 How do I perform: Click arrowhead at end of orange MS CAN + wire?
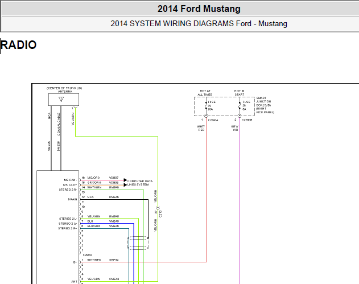click(125, 185)
